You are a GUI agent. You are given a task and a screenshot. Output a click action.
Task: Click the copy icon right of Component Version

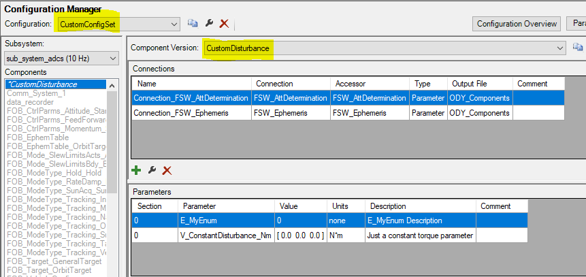point(578,48)
